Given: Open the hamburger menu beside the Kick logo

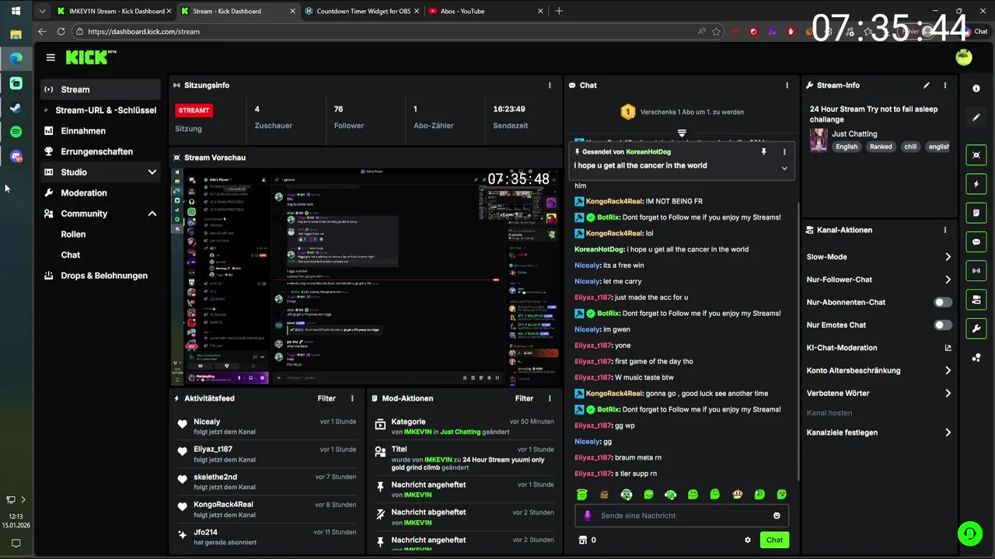Looking at the screenshot, I should click(51, 57).
